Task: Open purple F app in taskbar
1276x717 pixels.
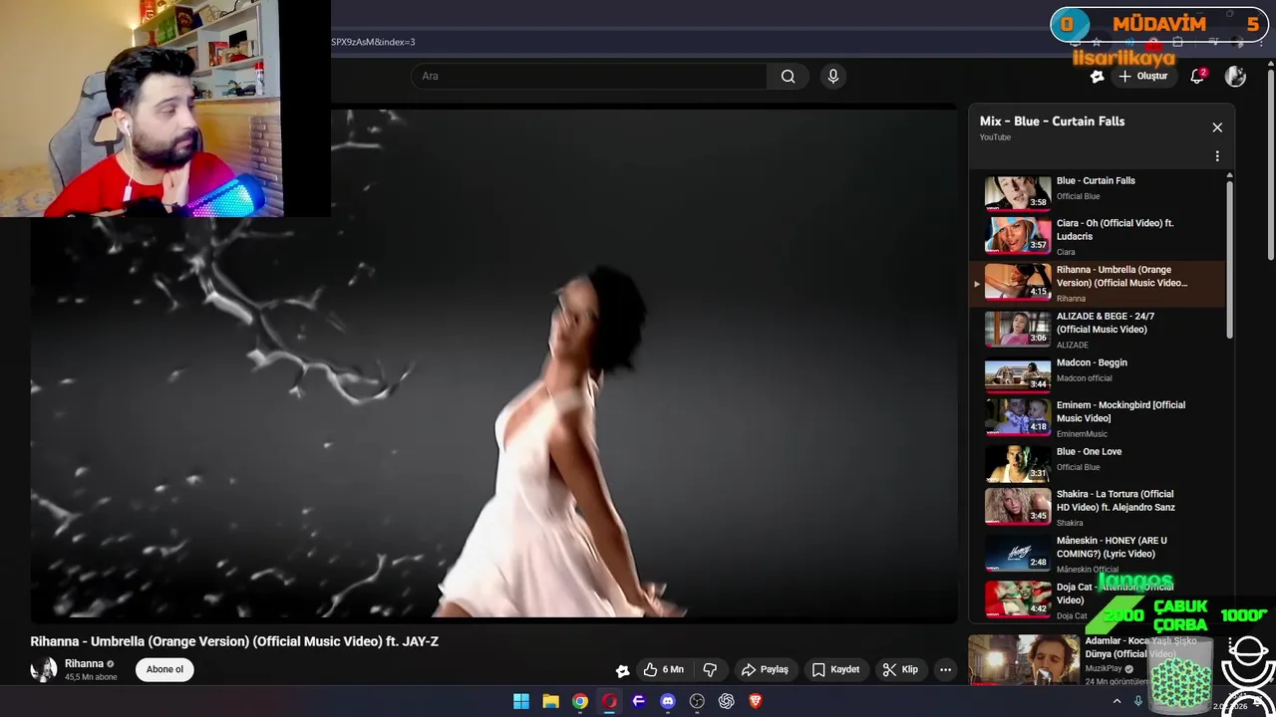Action: (639, 701)
